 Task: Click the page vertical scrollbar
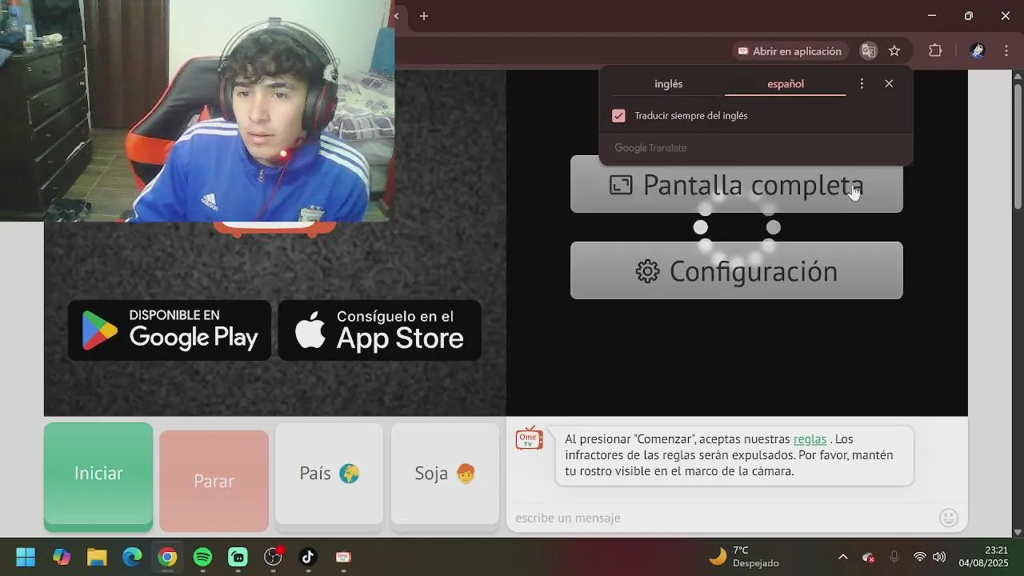[1018, 148]
